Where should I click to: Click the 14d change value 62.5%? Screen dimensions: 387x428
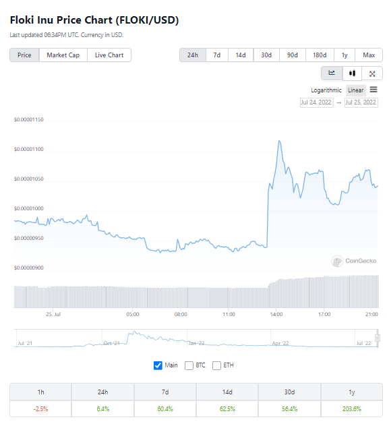[x=227, y=409]
